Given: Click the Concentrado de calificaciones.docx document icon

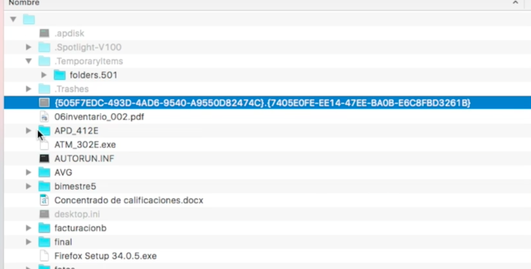Looking at the screenshot, I should pyautogui.click(x=44, y=200).
